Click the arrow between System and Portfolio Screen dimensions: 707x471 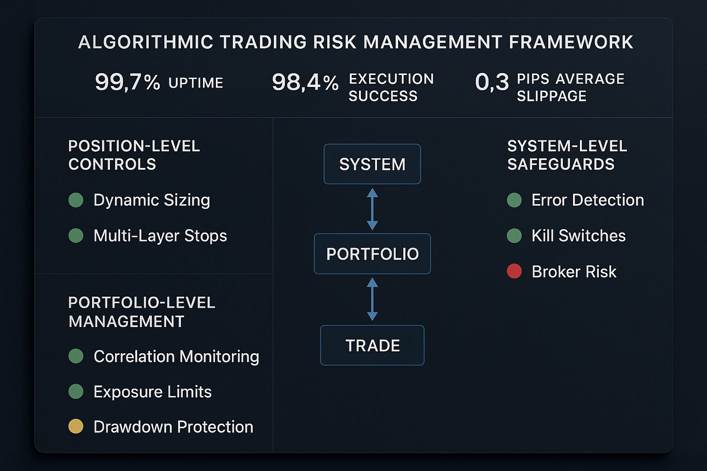coord(372,209)
